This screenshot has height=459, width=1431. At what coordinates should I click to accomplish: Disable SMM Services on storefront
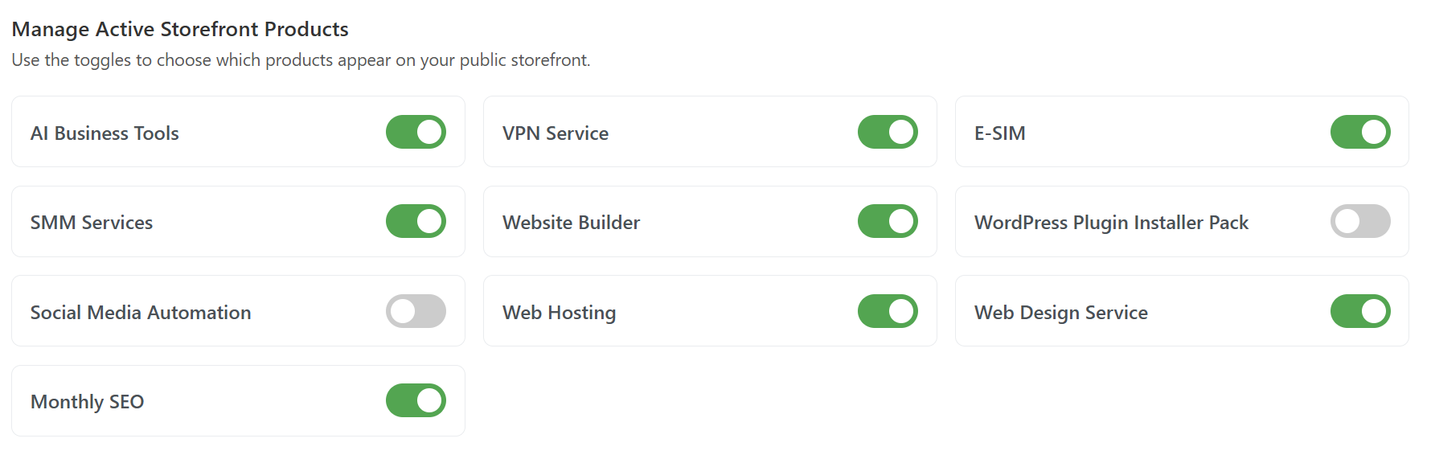click(416, 221)
